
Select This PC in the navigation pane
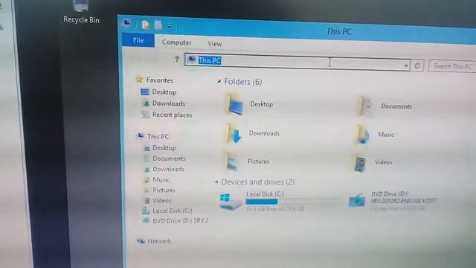pyautogui.click(x=158, y=136)
